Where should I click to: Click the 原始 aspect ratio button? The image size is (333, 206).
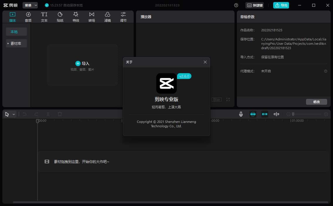(x=216, y=99)
